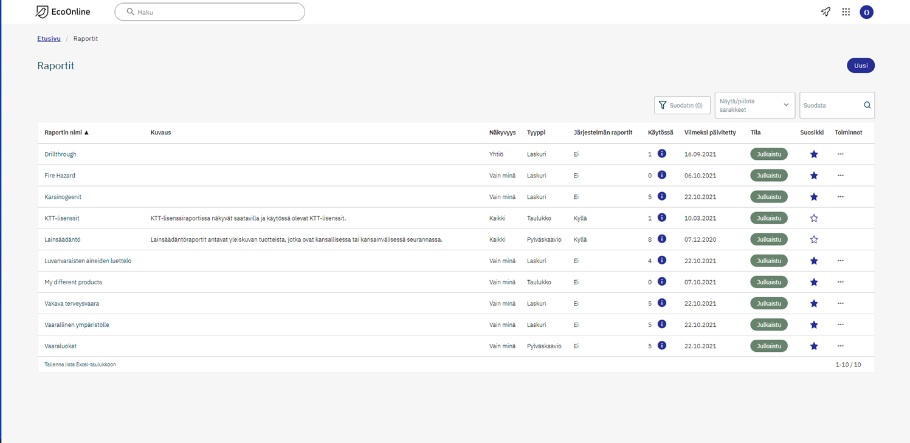Click the date 16.09.2021
The height and width of the screenshot is (443, 910).
[x=700, y=154]
